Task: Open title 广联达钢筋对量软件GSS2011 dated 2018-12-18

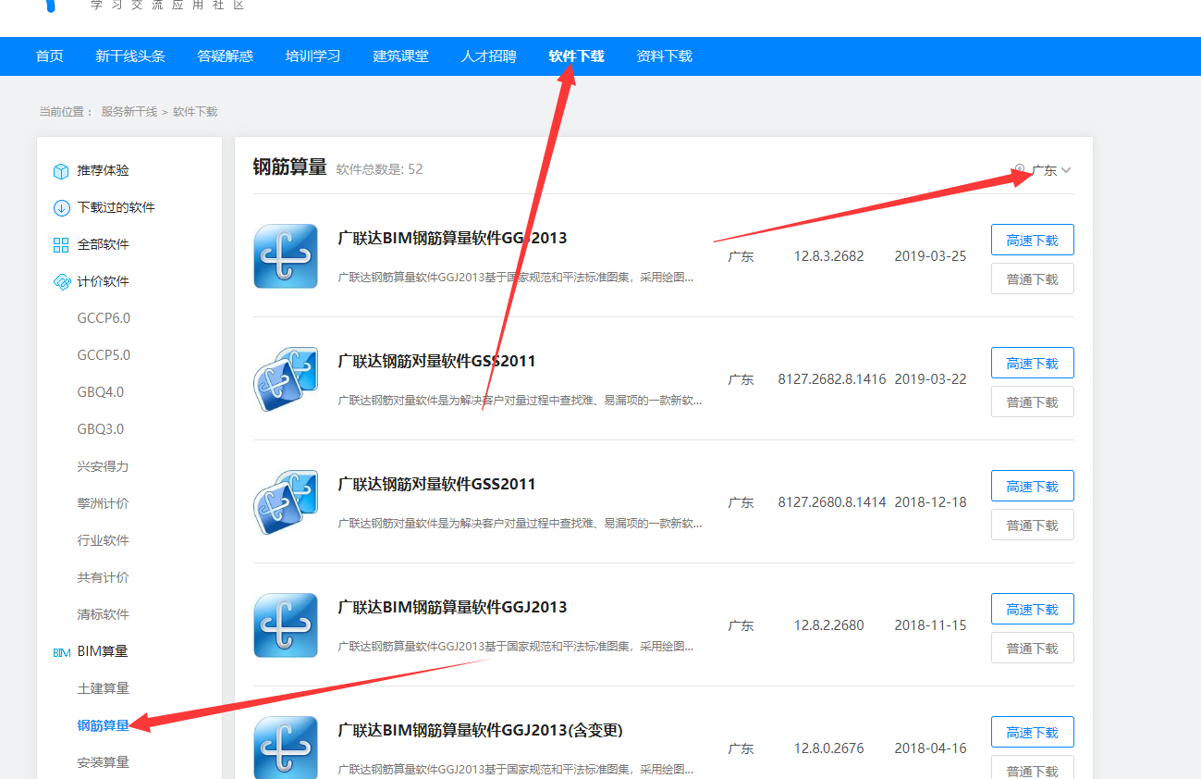Action: point(437,484)
